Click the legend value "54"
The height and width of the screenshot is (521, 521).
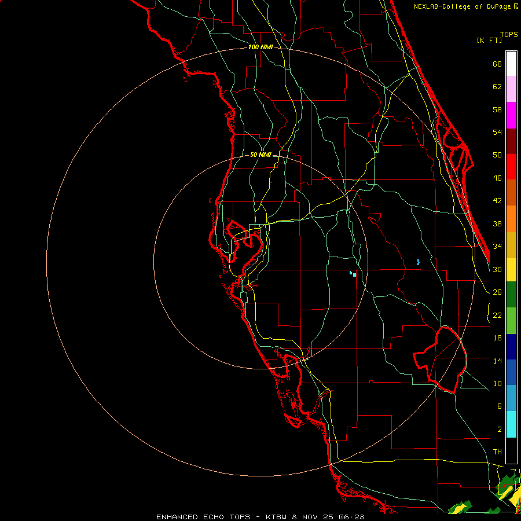pos(497,132)
